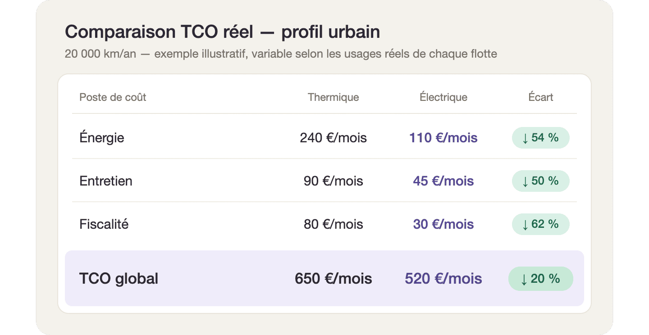Click the Énergie row label
This screenshot has height=335, width=649.
click(102, 137)
